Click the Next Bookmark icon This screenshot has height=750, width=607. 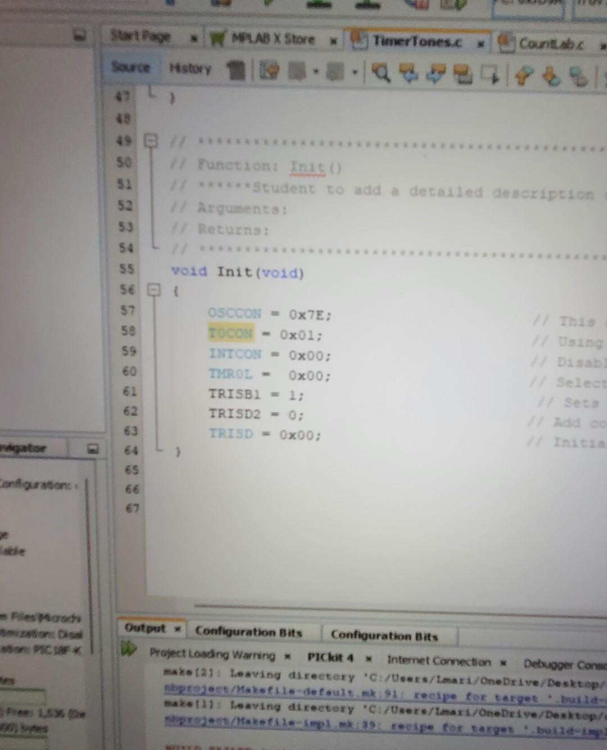tap(550, 76)
